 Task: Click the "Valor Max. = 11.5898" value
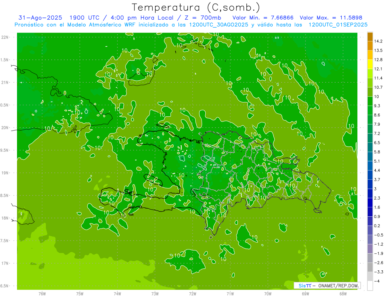pyautogui.click(x=331, y=18)
